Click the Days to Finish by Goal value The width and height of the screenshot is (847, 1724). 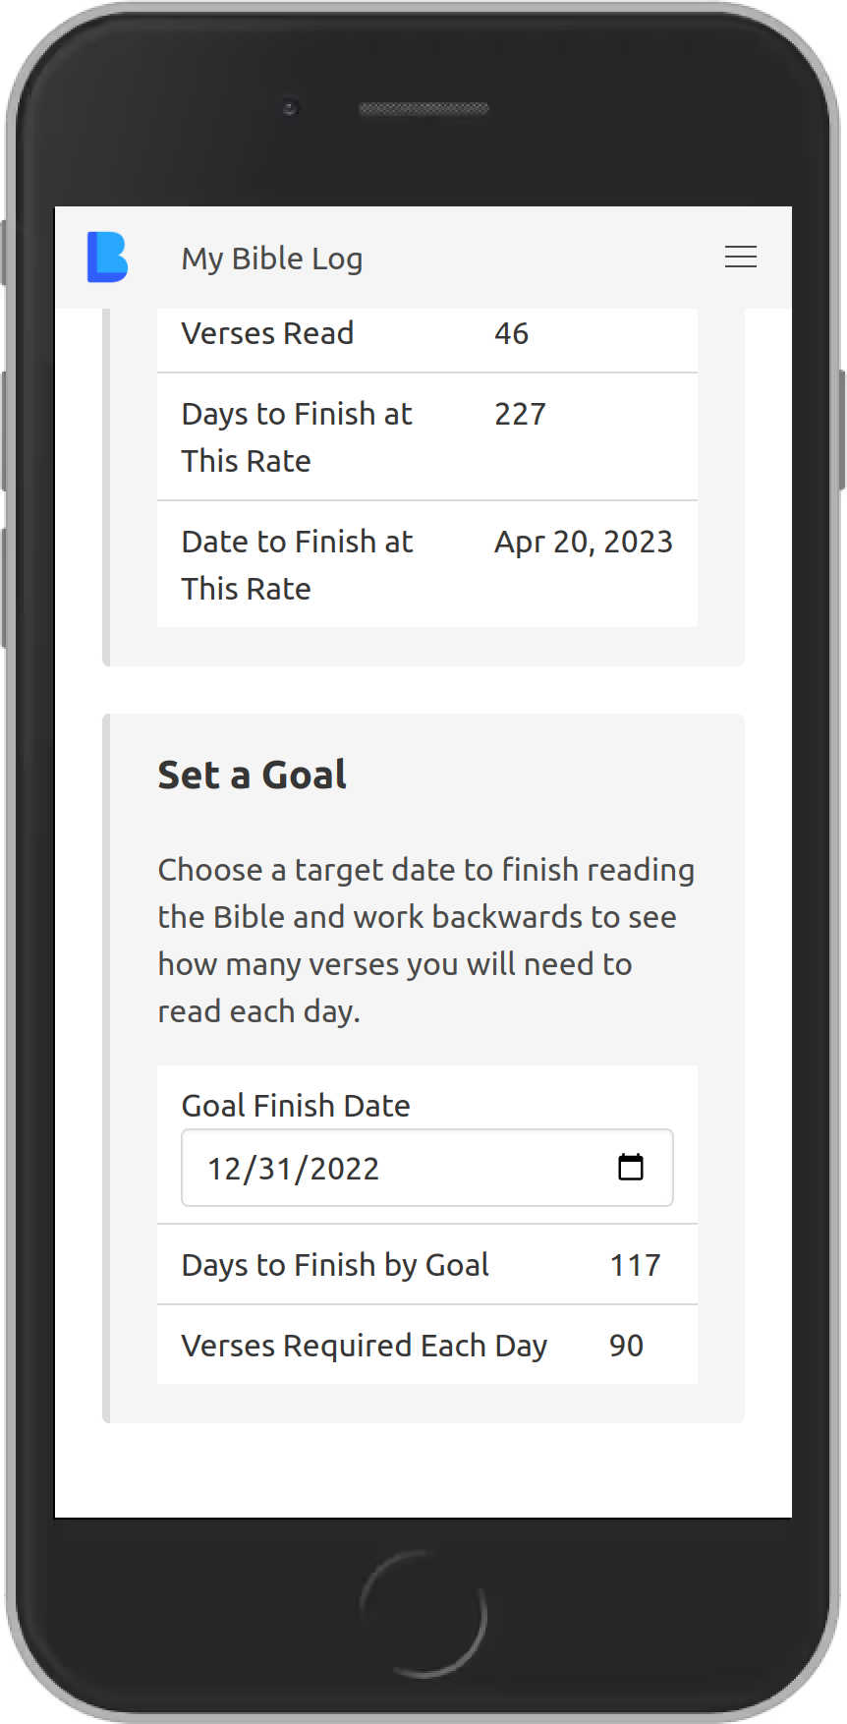pyautogui.click(x=635, y=1265)
